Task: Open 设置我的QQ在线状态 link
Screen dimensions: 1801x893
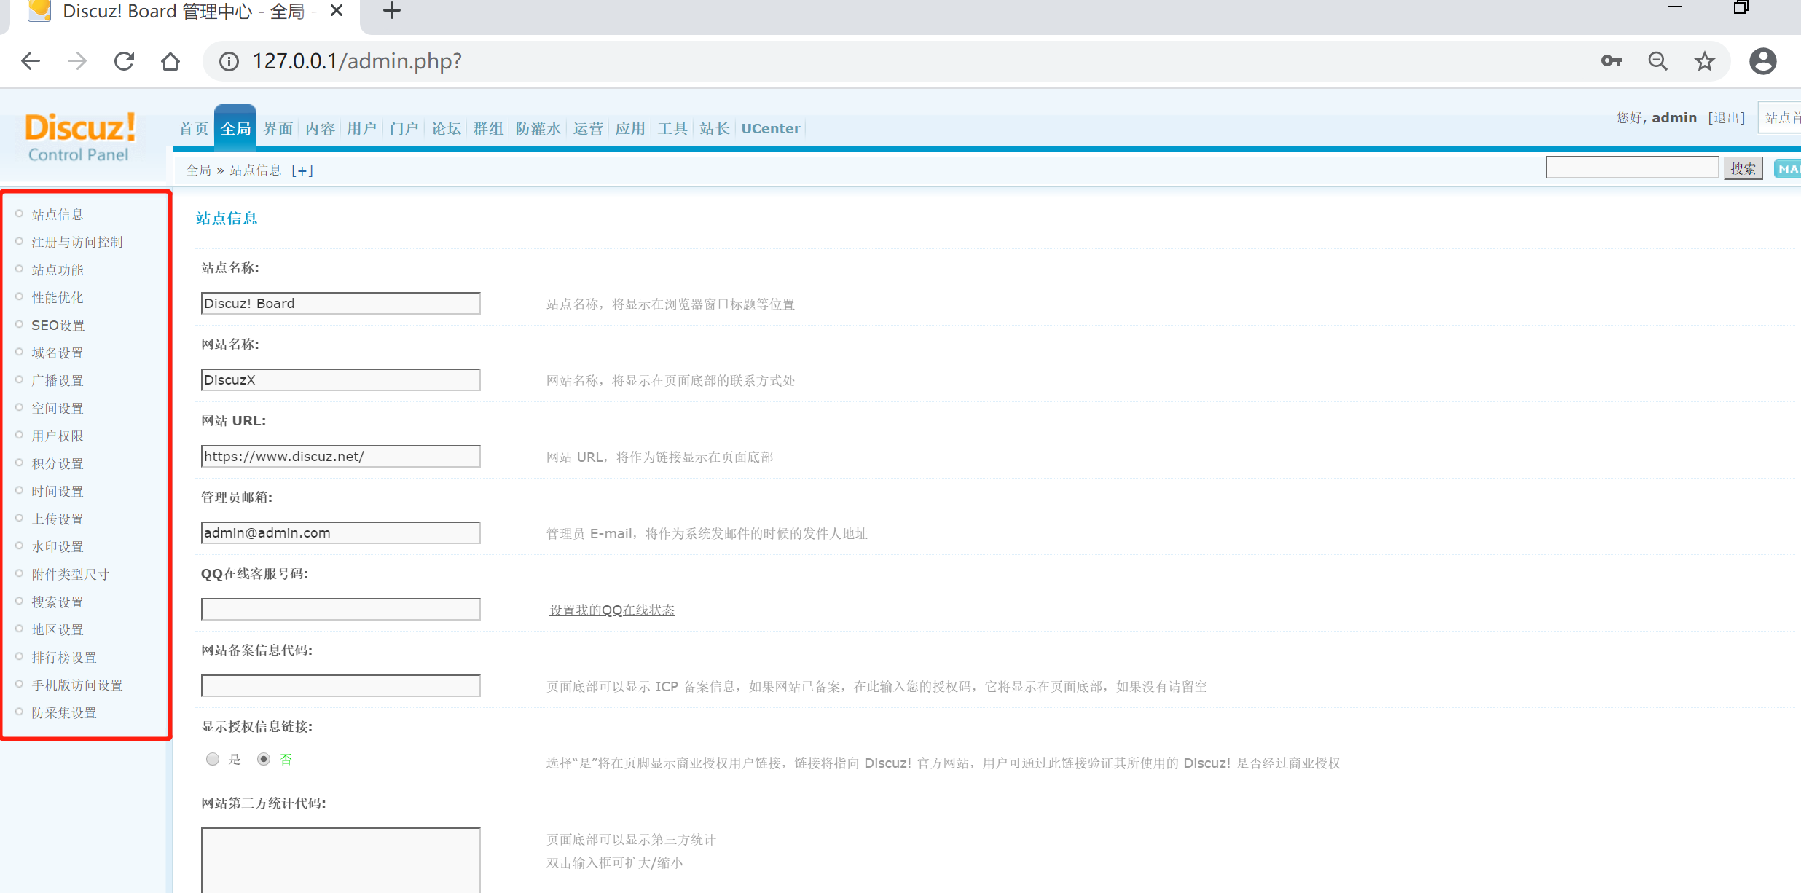Action: [611, 610]
